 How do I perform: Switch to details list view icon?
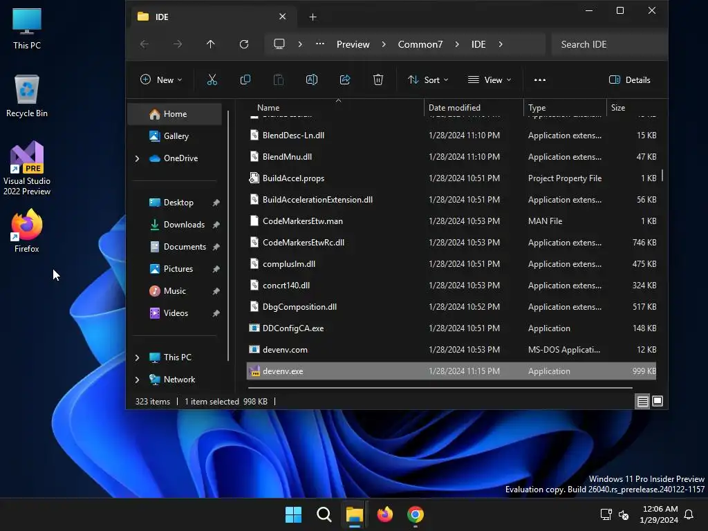point(642,401)
